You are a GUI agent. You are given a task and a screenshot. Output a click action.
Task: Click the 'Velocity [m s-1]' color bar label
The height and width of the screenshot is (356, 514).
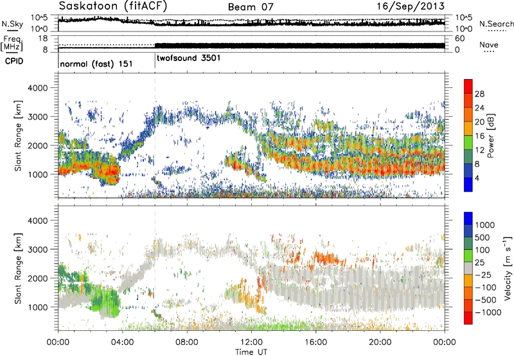click(x=508, y=268)
